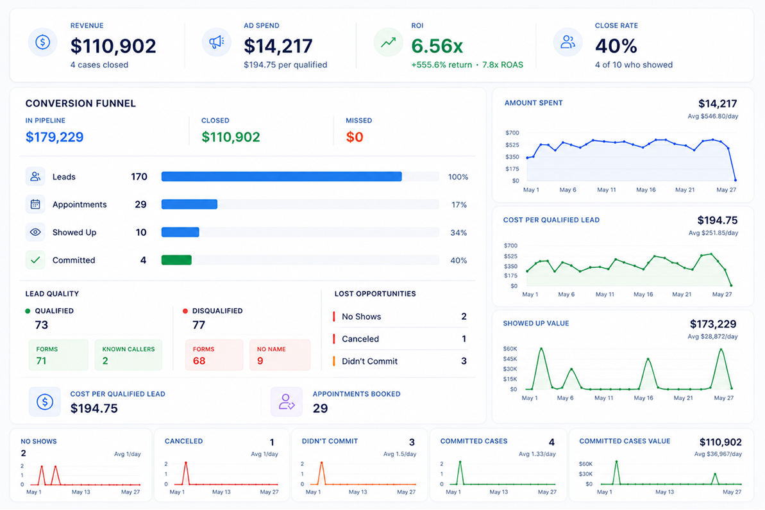Select the qualified Forms 71 card
Screen dimensions: 765x510
[x=58, y=355]
